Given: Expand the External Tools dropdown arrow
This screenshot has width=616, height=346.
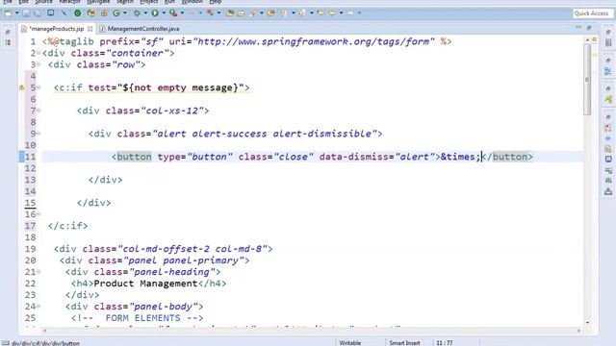Looking at the screenshot, I should click(182, 13).
